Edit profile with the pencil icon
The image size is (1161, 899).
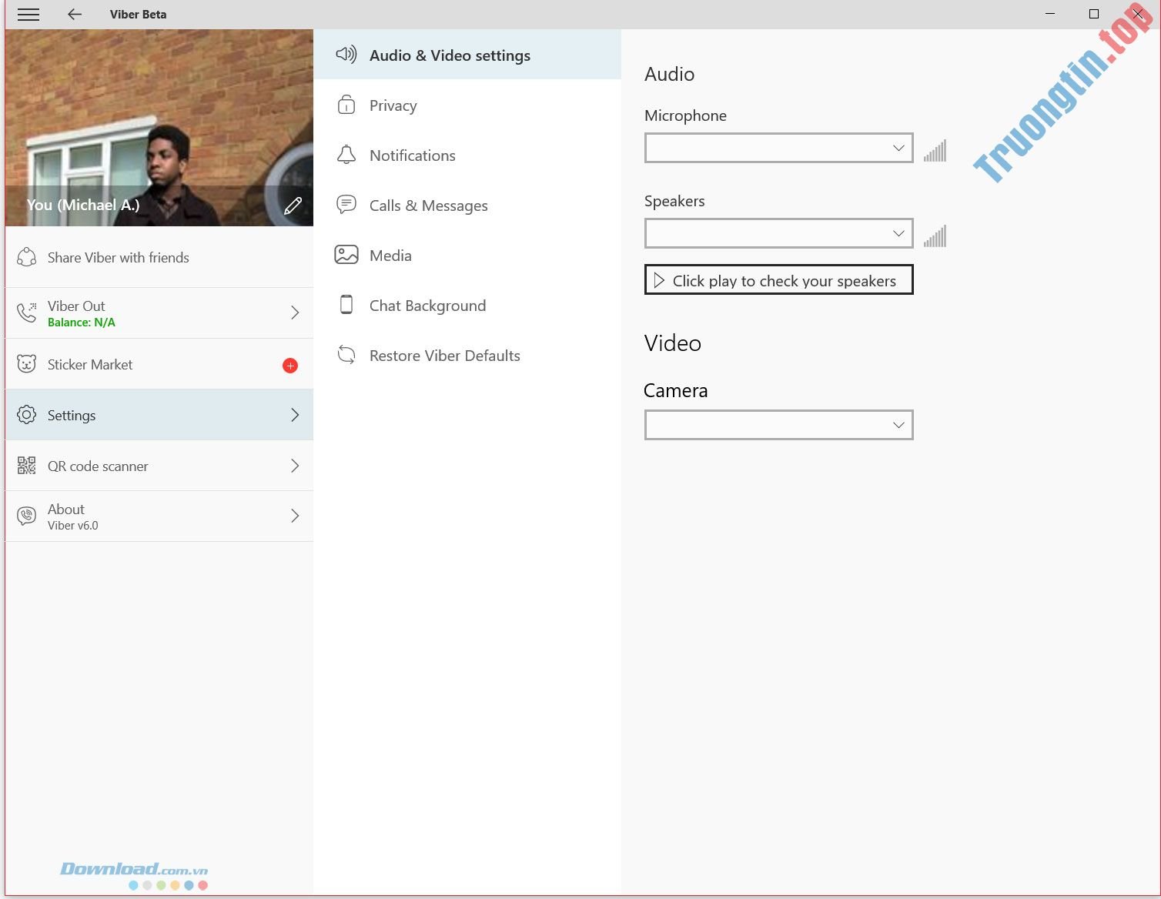[x=293, y=206]
